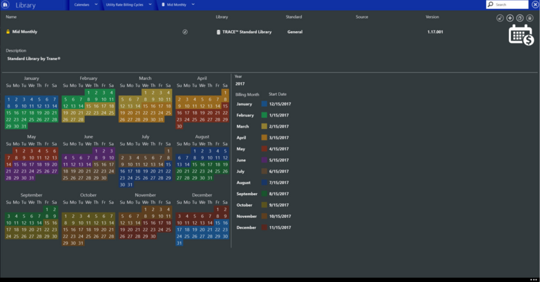Click the TRACE Standard Library database icon

[x=218, y=32]
